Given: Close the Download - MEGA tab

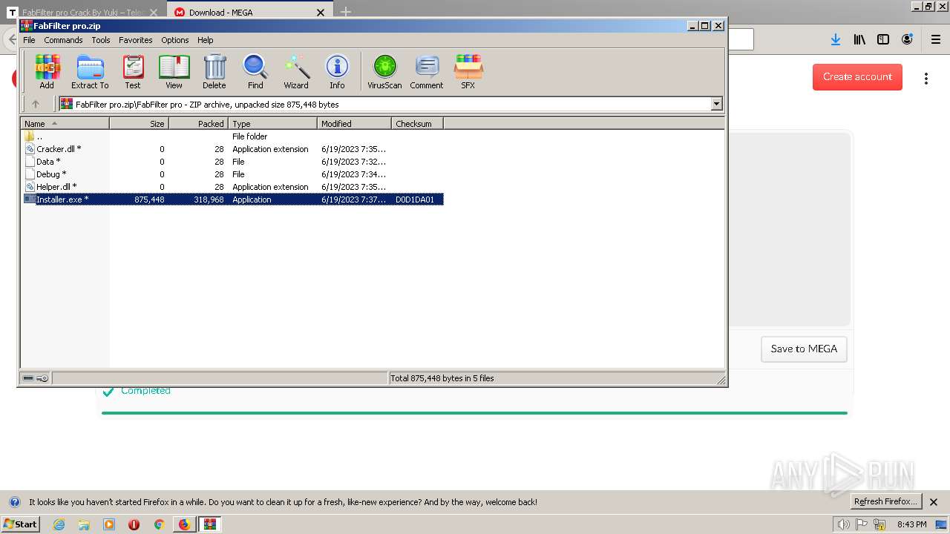Looking at the screenshot, I should pos(321,12).
